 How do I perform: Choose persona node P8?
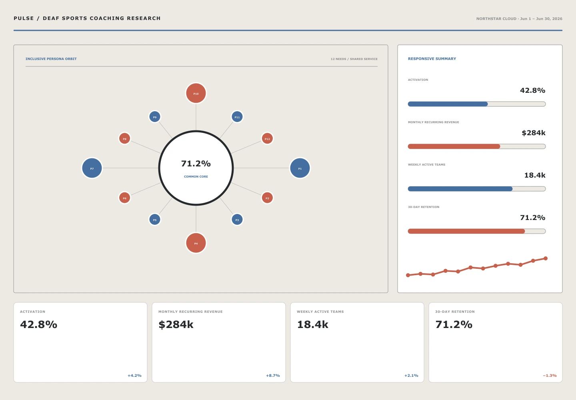pos(125,138)
